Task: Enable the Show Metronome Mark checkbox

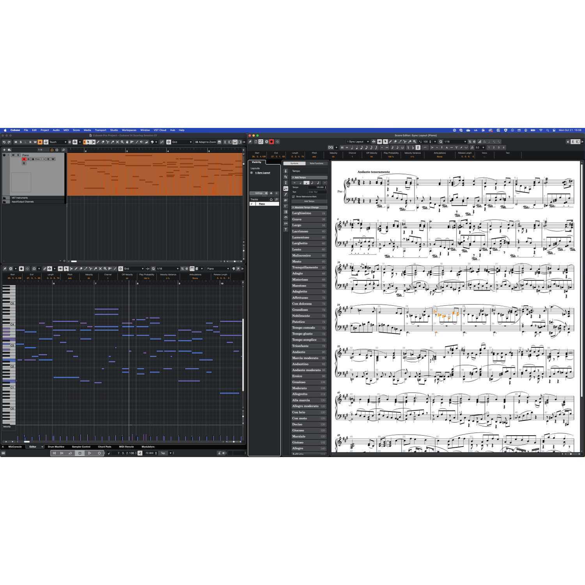Action: (293, 197)
